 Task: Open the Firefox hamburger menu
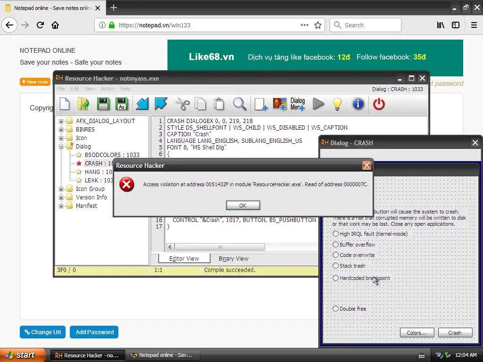[x=474, y=25]
